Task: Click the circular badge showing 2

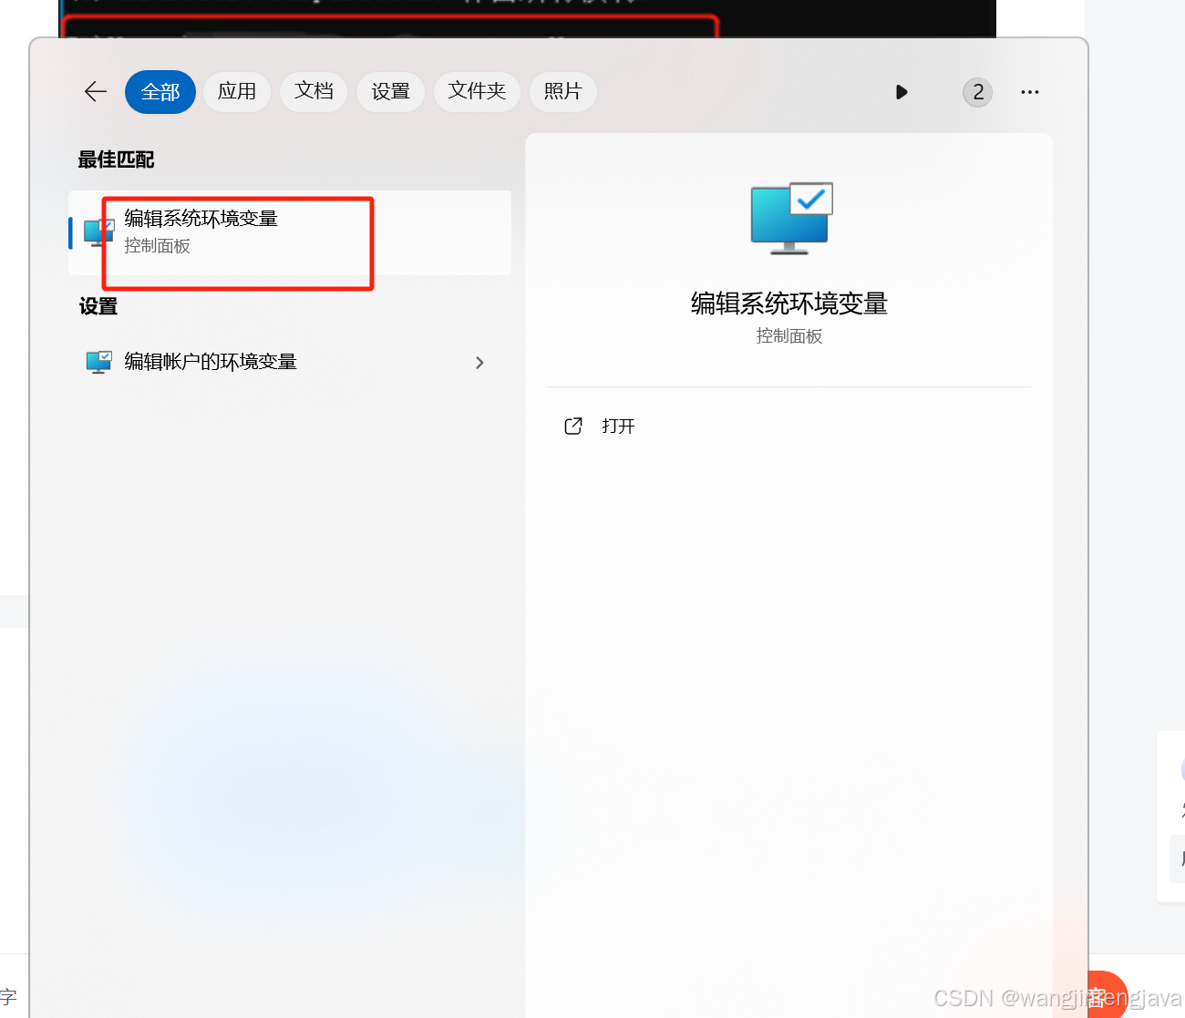Action: click(978, 92)
